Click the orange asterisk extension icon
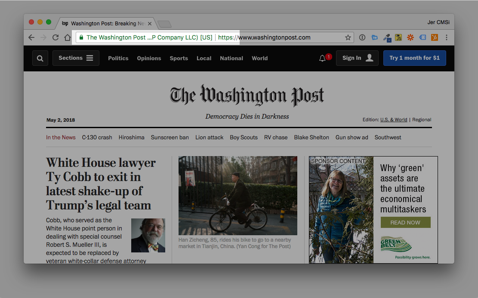This screenshot has height=298, width=478. coord(410,37)
